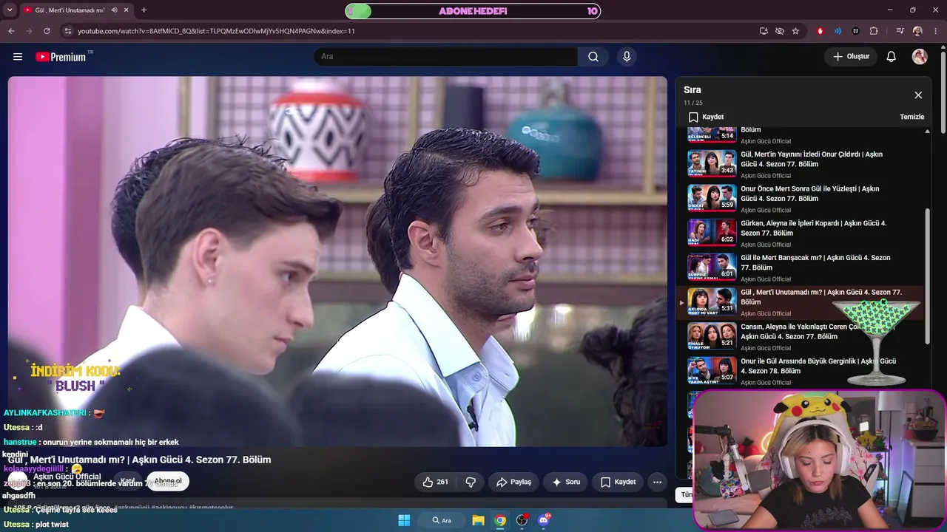Bookmark this page with the star
This screenshot has width=947, height=532.
(x=795, y=31)
